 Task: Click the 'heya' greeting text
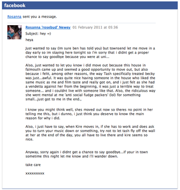[x=30, y=40]
